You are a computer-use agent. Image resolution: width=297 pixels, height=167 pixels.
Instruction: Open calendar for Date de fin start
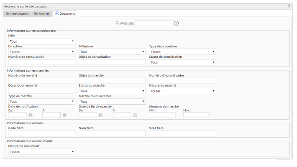pos(101,115)
